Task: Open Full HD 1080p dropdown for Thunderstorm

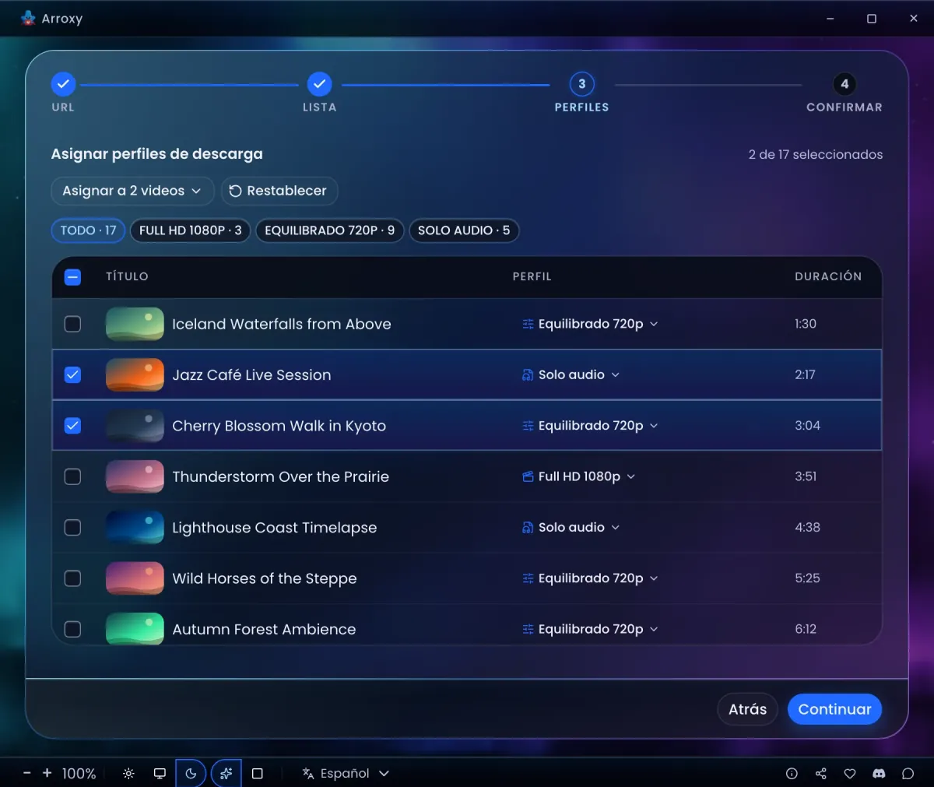Action: coord(578,476)
